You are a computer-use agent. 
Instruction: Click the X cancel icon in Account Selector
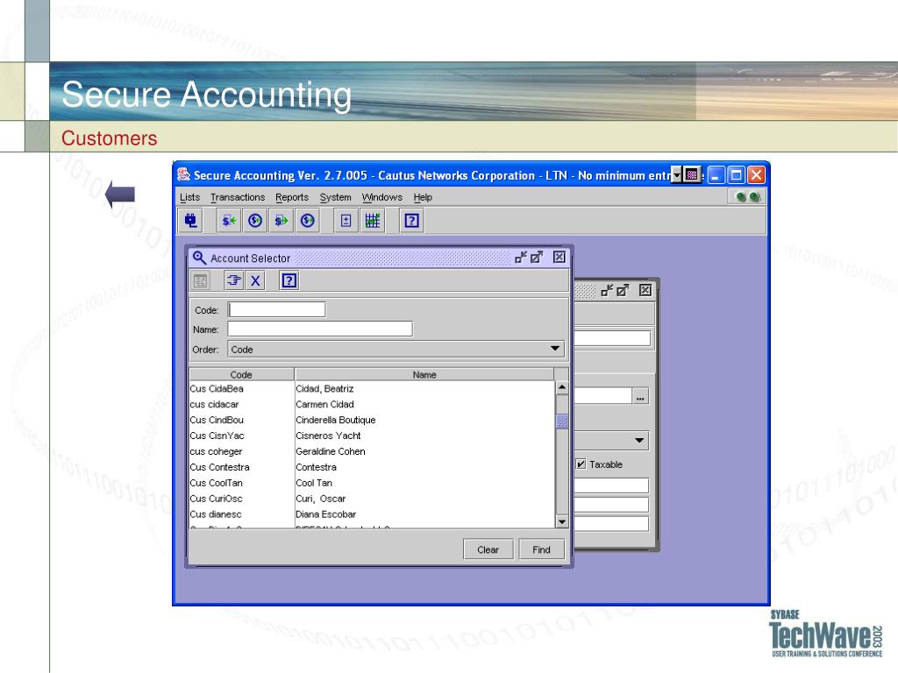coord(255,281)
